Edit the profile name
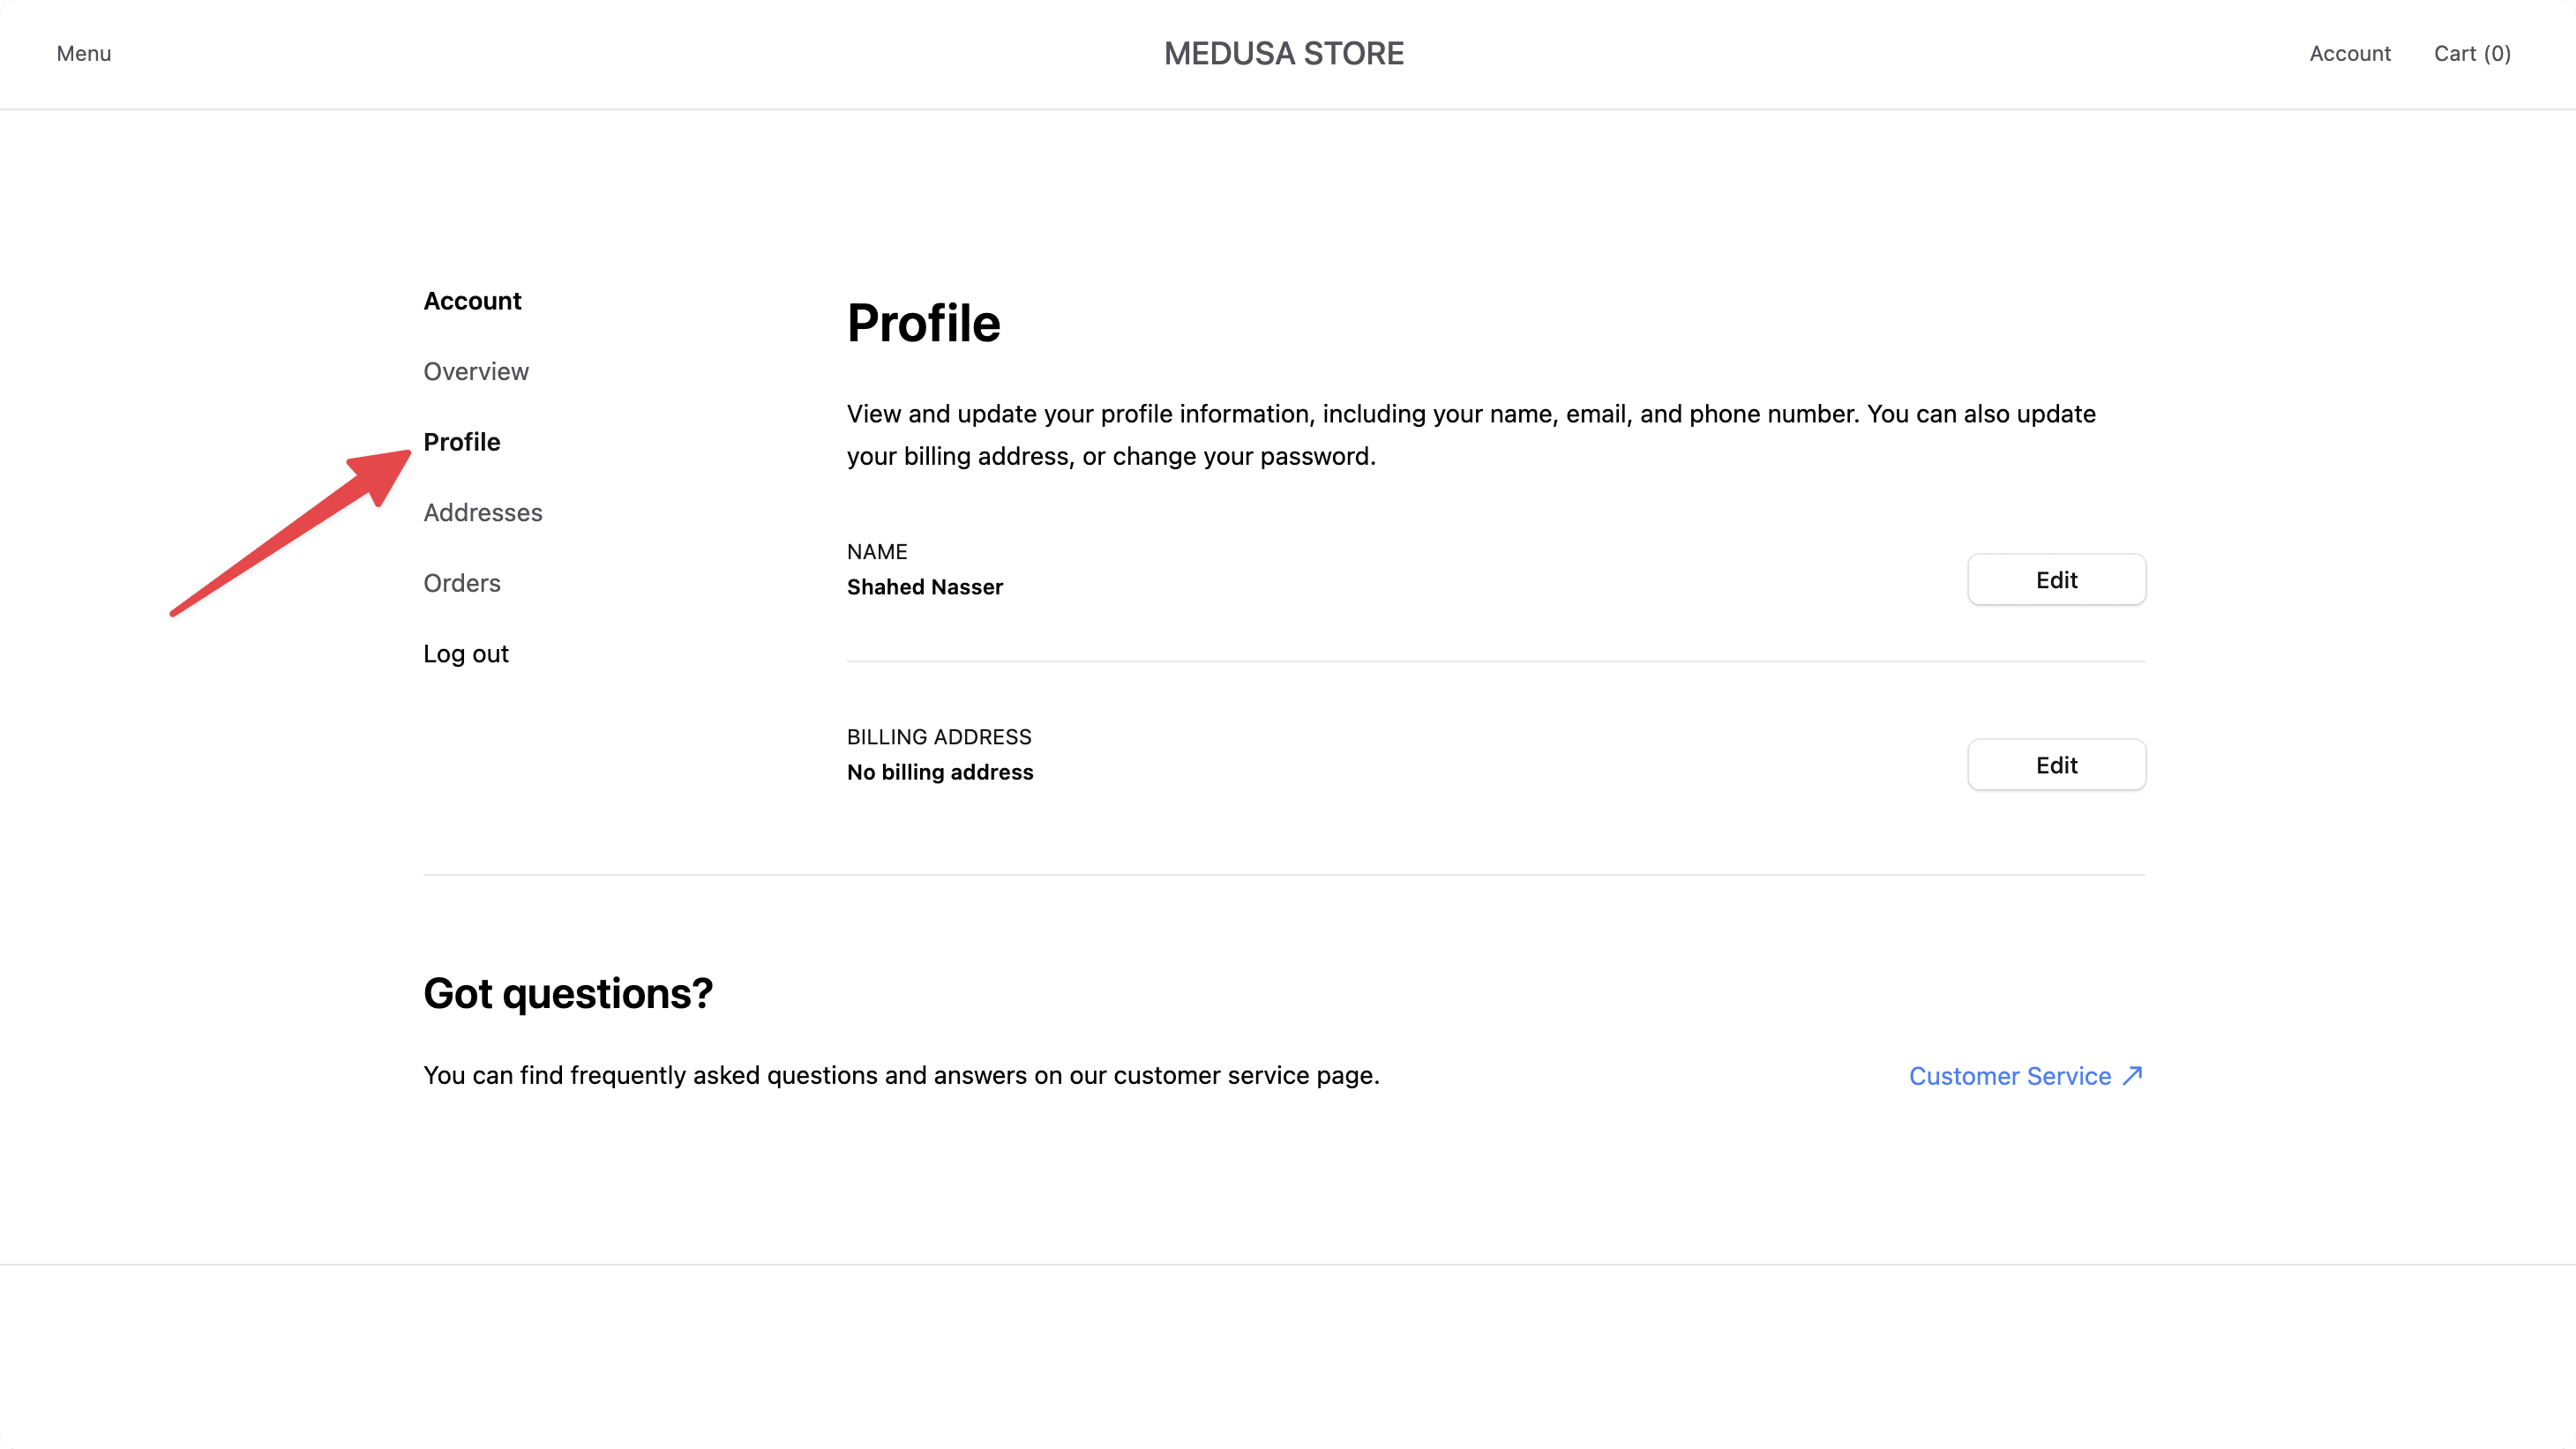This screenshot has width=2576, height=1449. (2056, 579)
